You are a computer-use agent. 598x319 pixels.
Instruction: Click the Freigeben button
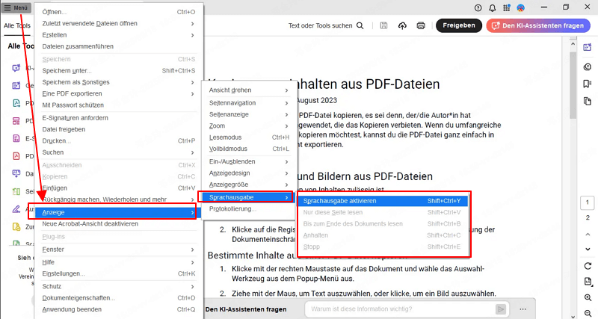(x=459, y=25)
